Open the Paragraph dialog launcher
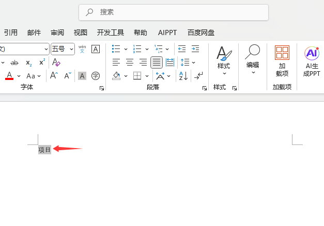 [205, 88]
